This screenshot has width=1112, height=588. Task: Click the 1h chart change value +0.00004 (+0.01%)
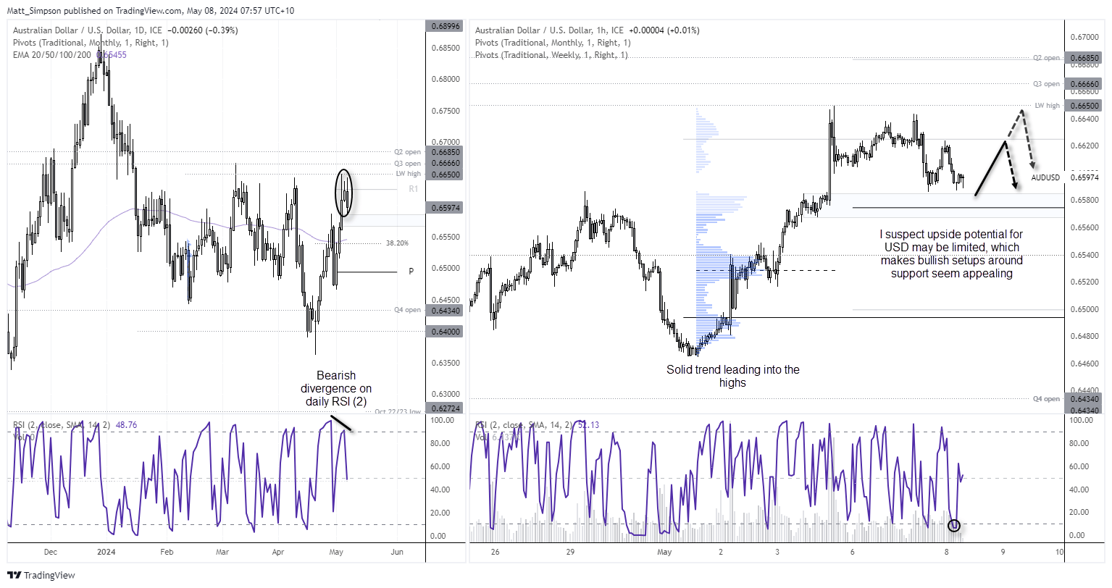(x=664, y=30)
